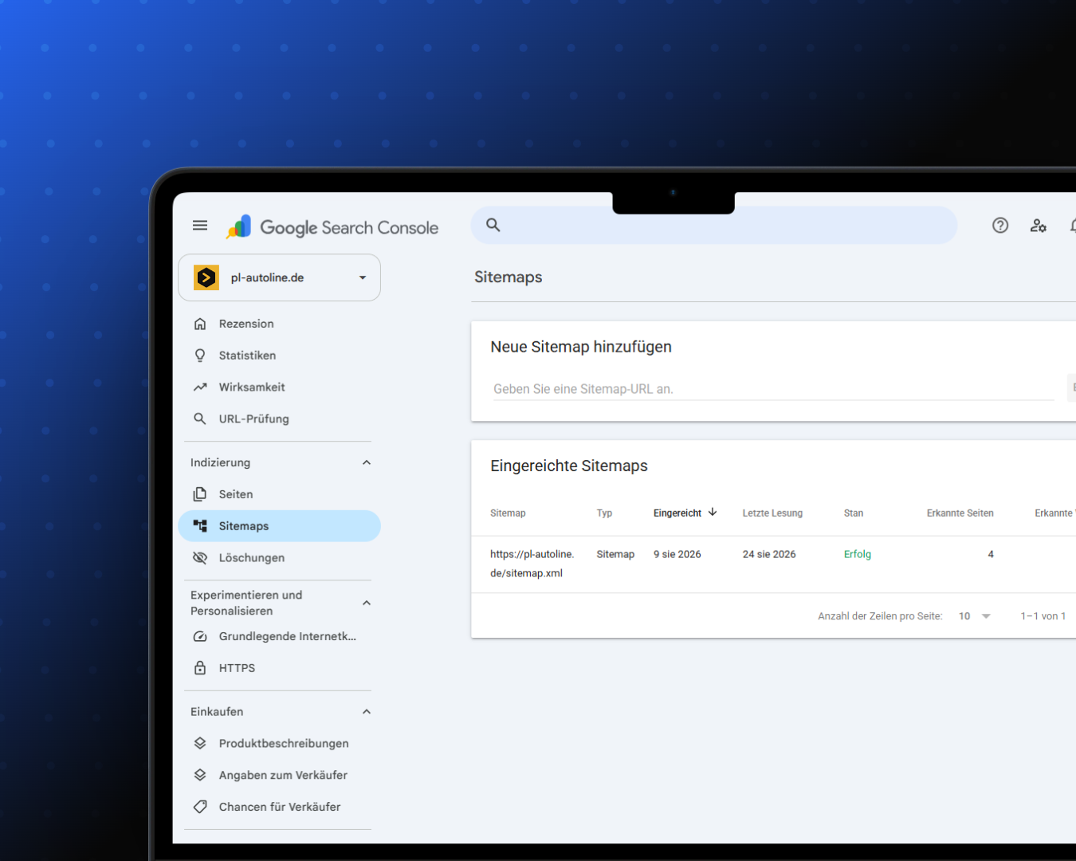Focus the Sitemap-URL input field

773,389
